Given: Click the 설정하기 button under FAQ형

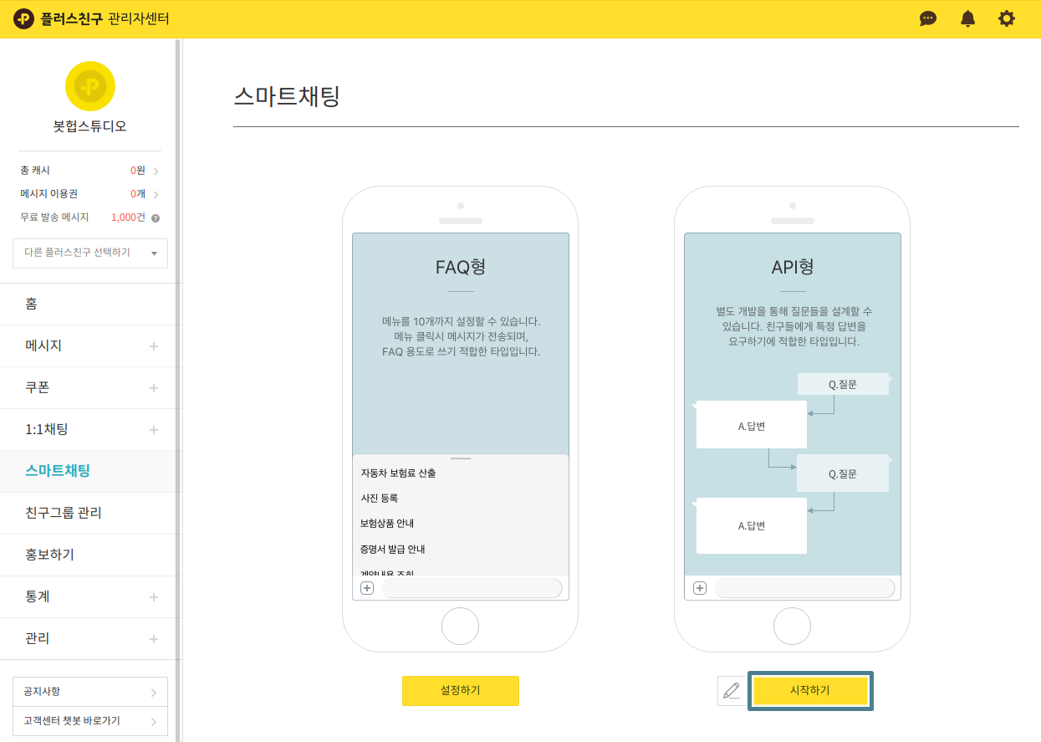Looking at the screenshot, I should [461, 691].
